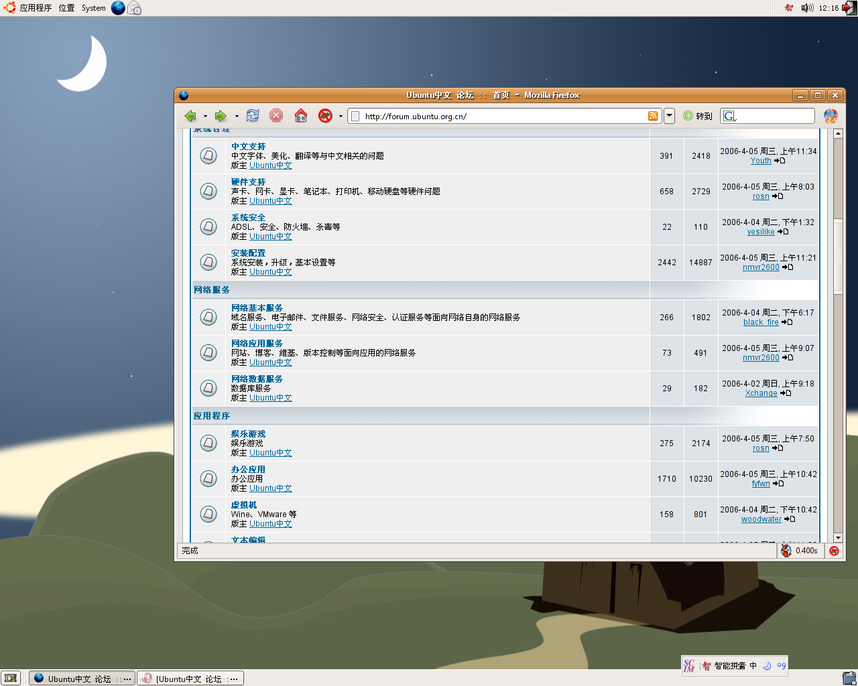
Task: Click the scrollbar up arrow
Action: (x=838, y=133)
